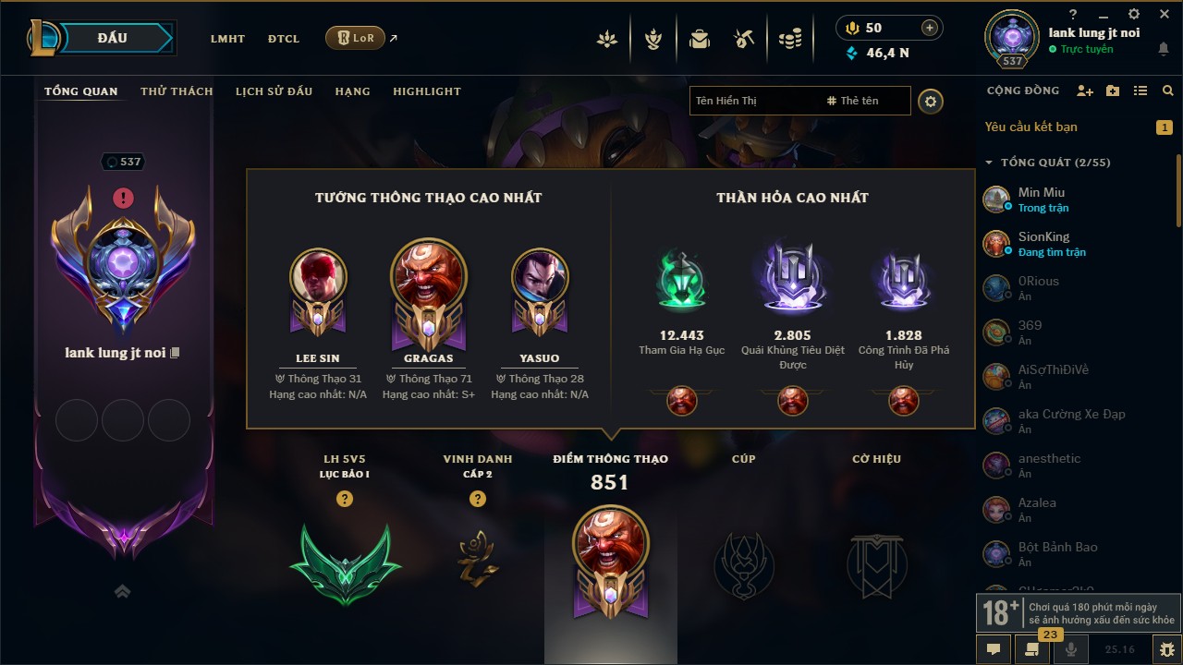Toggle the microphone mute button
Screen dimensions: 1183x665
coord(1072,649)
